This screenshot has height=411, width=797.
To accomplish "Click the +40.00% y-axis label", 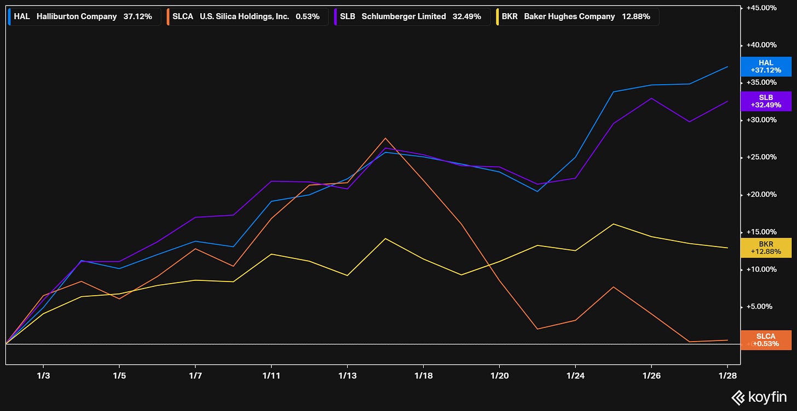I will (x=761, y=45).
